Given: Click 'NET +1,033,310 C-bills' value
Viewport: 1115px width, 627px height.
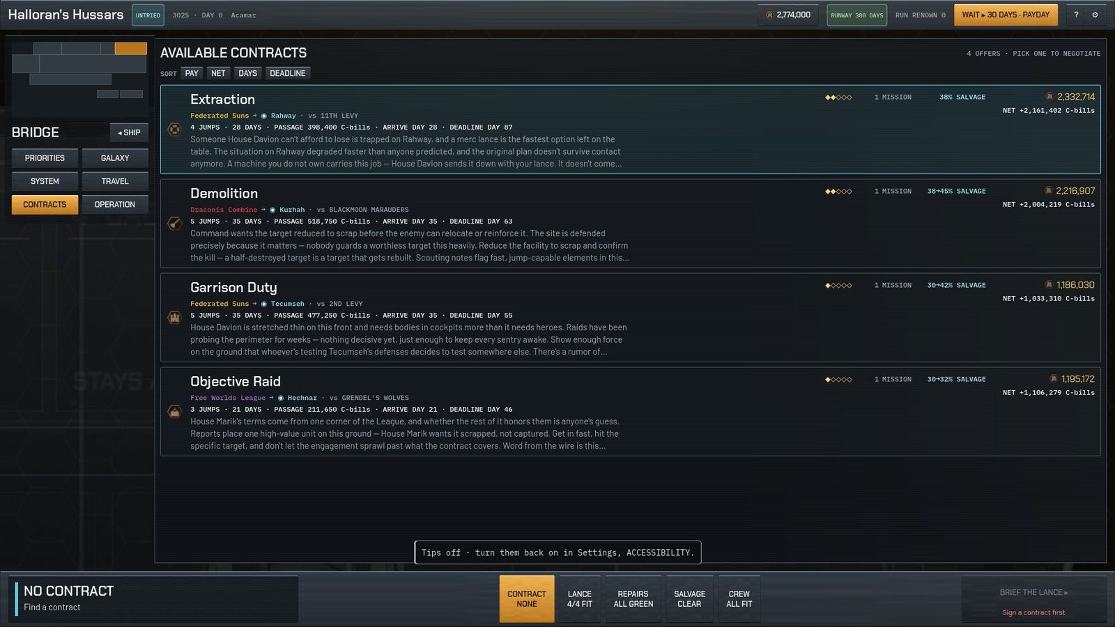Looking at the screenshot, I should (1049, 299).
